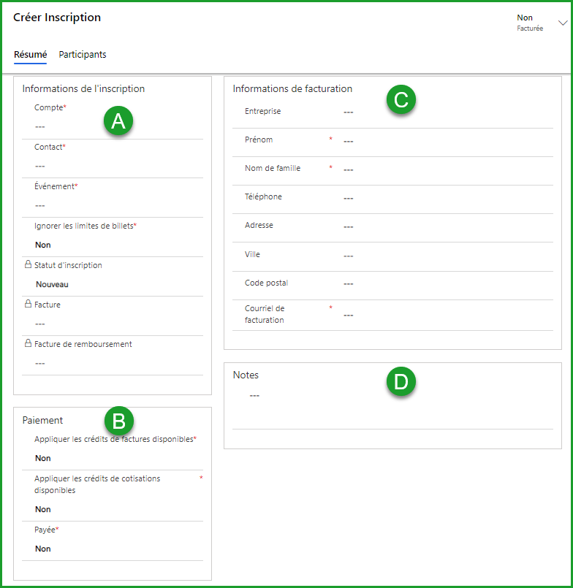Click the Prénom billing input field

[x=446, y=141]
